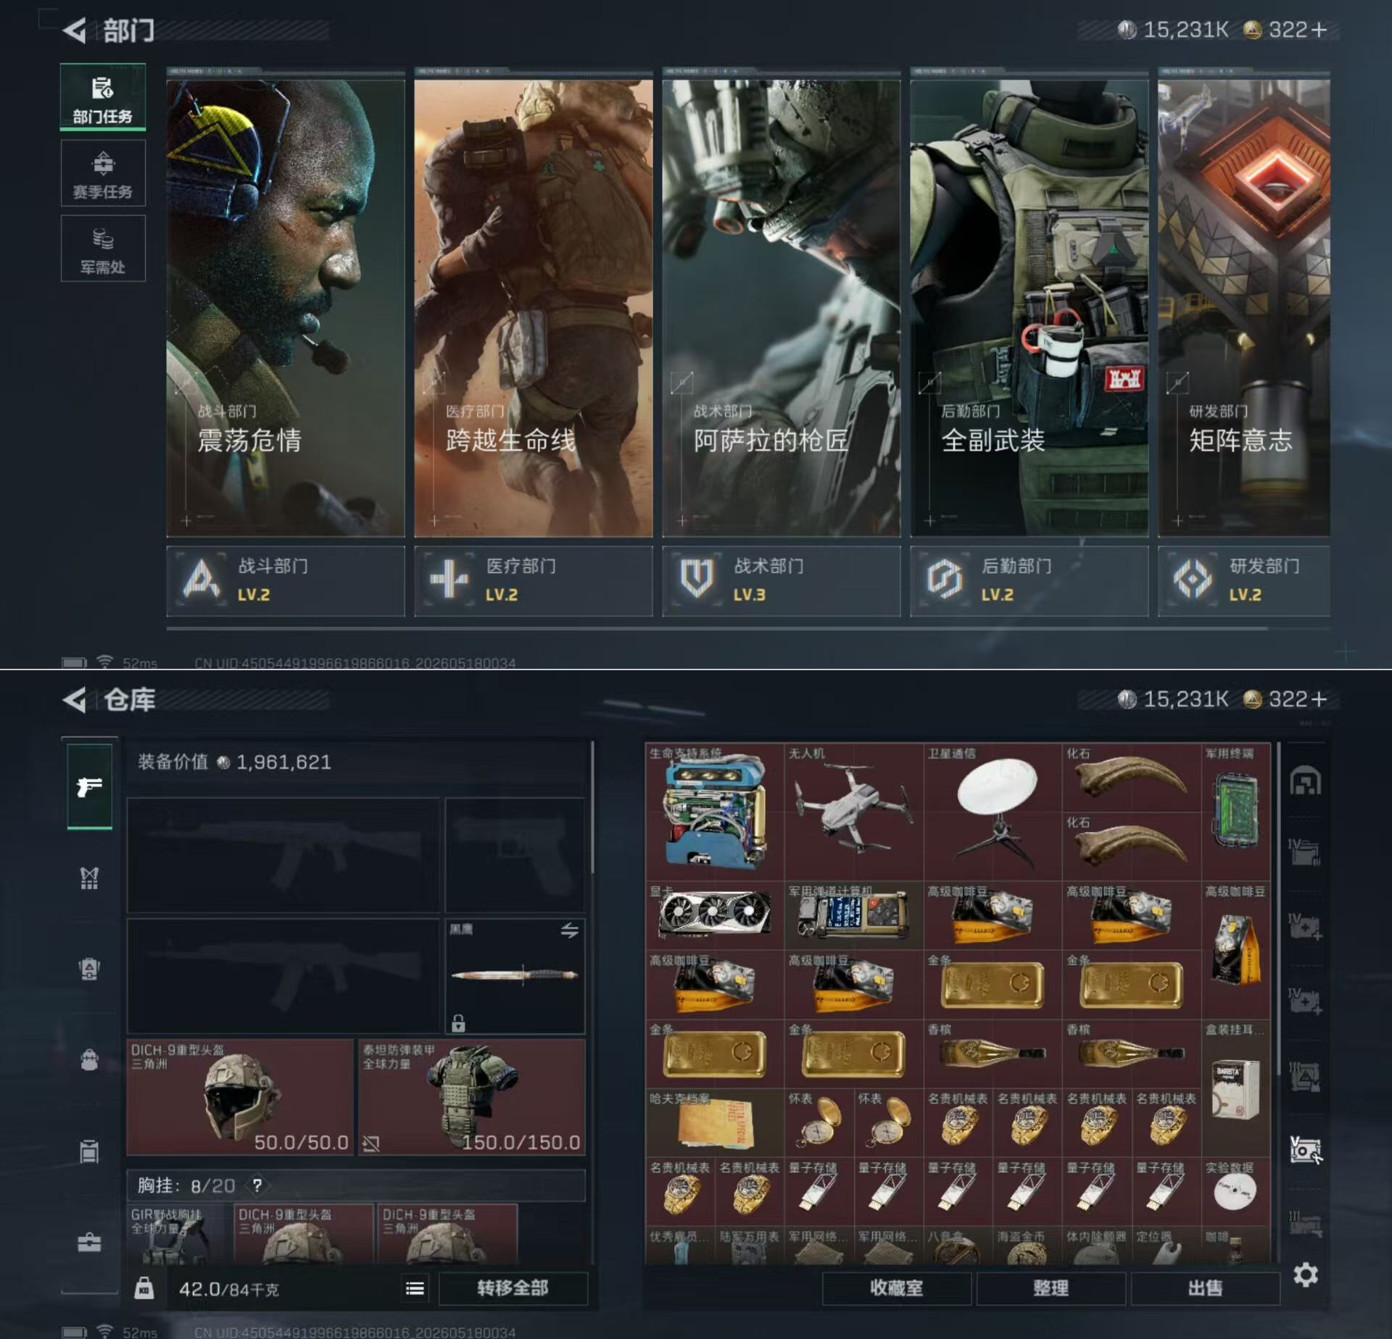Image resolution: width=1392 pixels, height=1339 pixels.
Task: Open the 军需处 tab
Action: [x=103, y=249]
